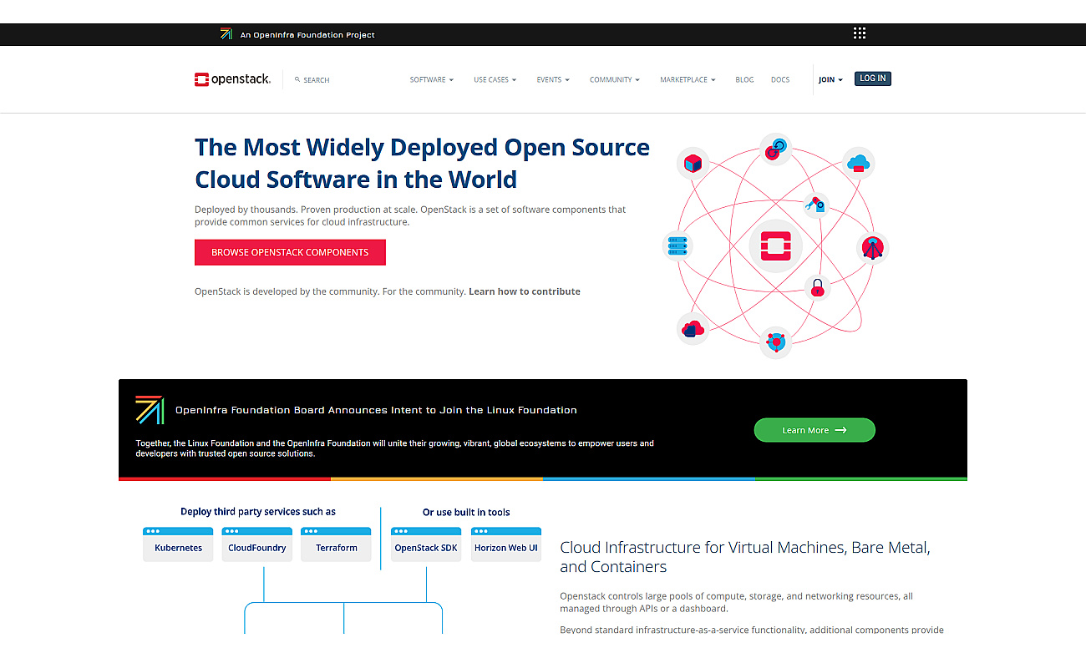Viewport: 1086px width, 658px height.
Task: Click the 'The Most Widely Deployed' main headline
Action: click(422, 163)
